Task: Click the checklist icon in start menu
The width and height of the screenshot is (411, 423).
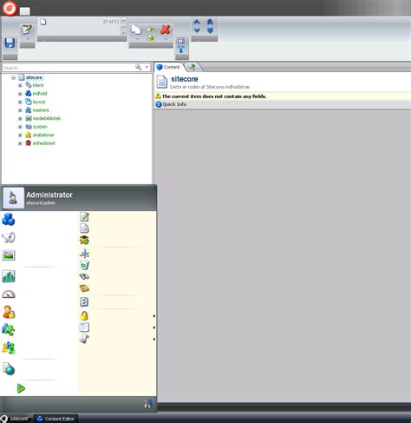Action: pos(84,301)
